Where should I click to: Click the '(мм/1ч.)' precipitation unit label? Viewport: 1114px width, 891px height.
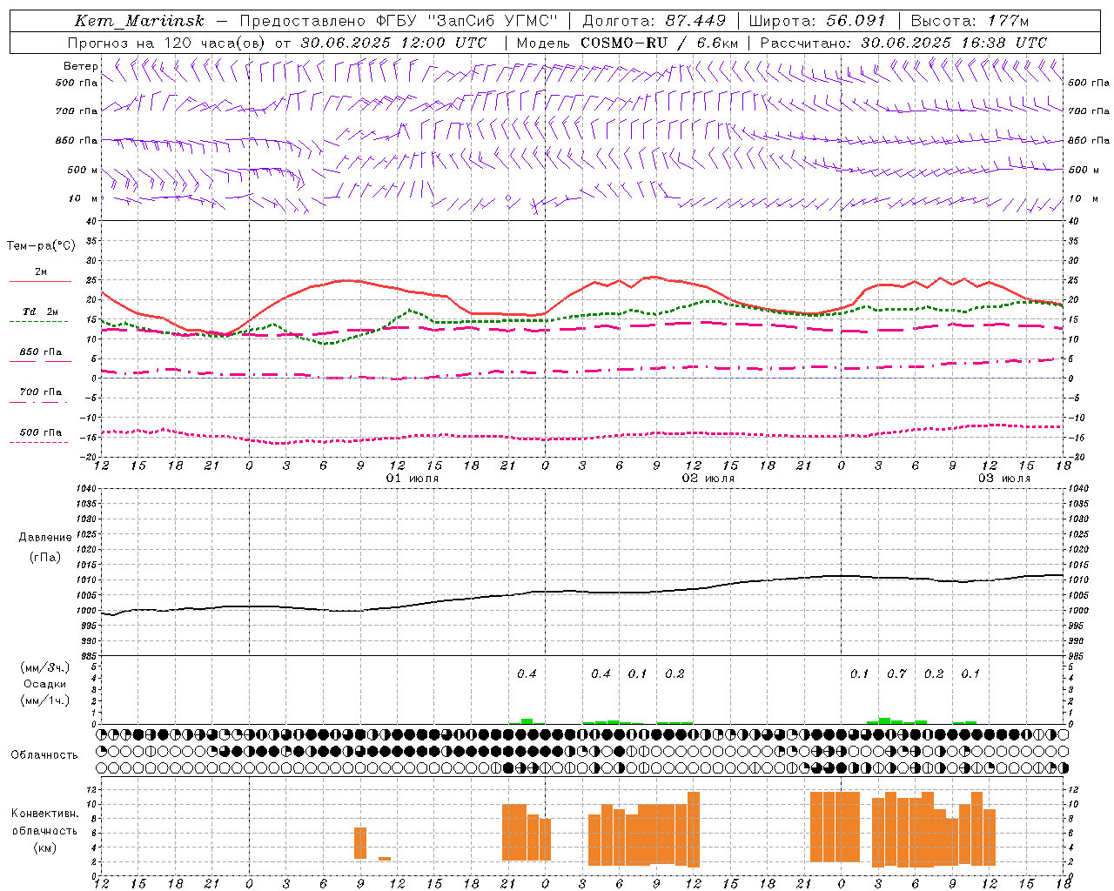pyautogui.click(x=45, y=700)
